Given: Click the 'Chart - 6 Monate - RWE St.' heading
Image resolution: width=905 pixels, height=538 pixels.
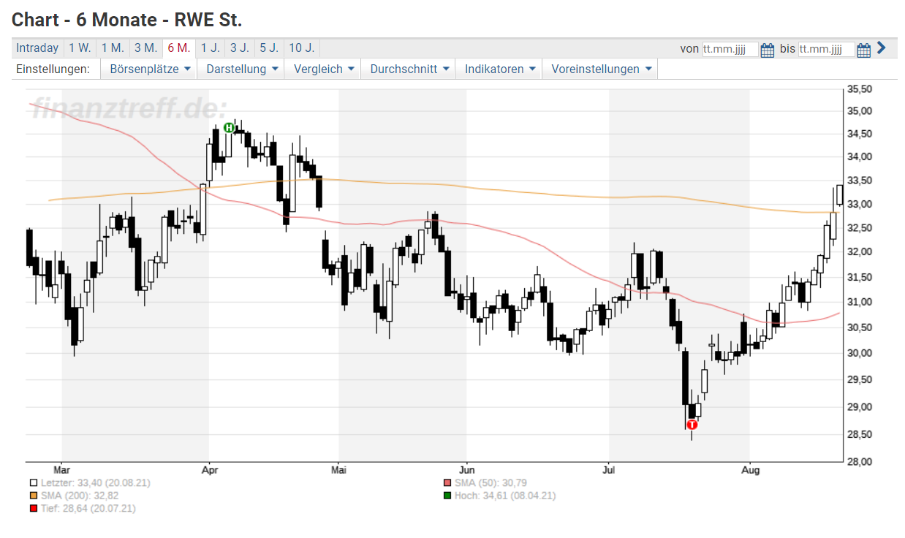Looking at the screenshot, I should pyautogui.click(x=127, y=19).
